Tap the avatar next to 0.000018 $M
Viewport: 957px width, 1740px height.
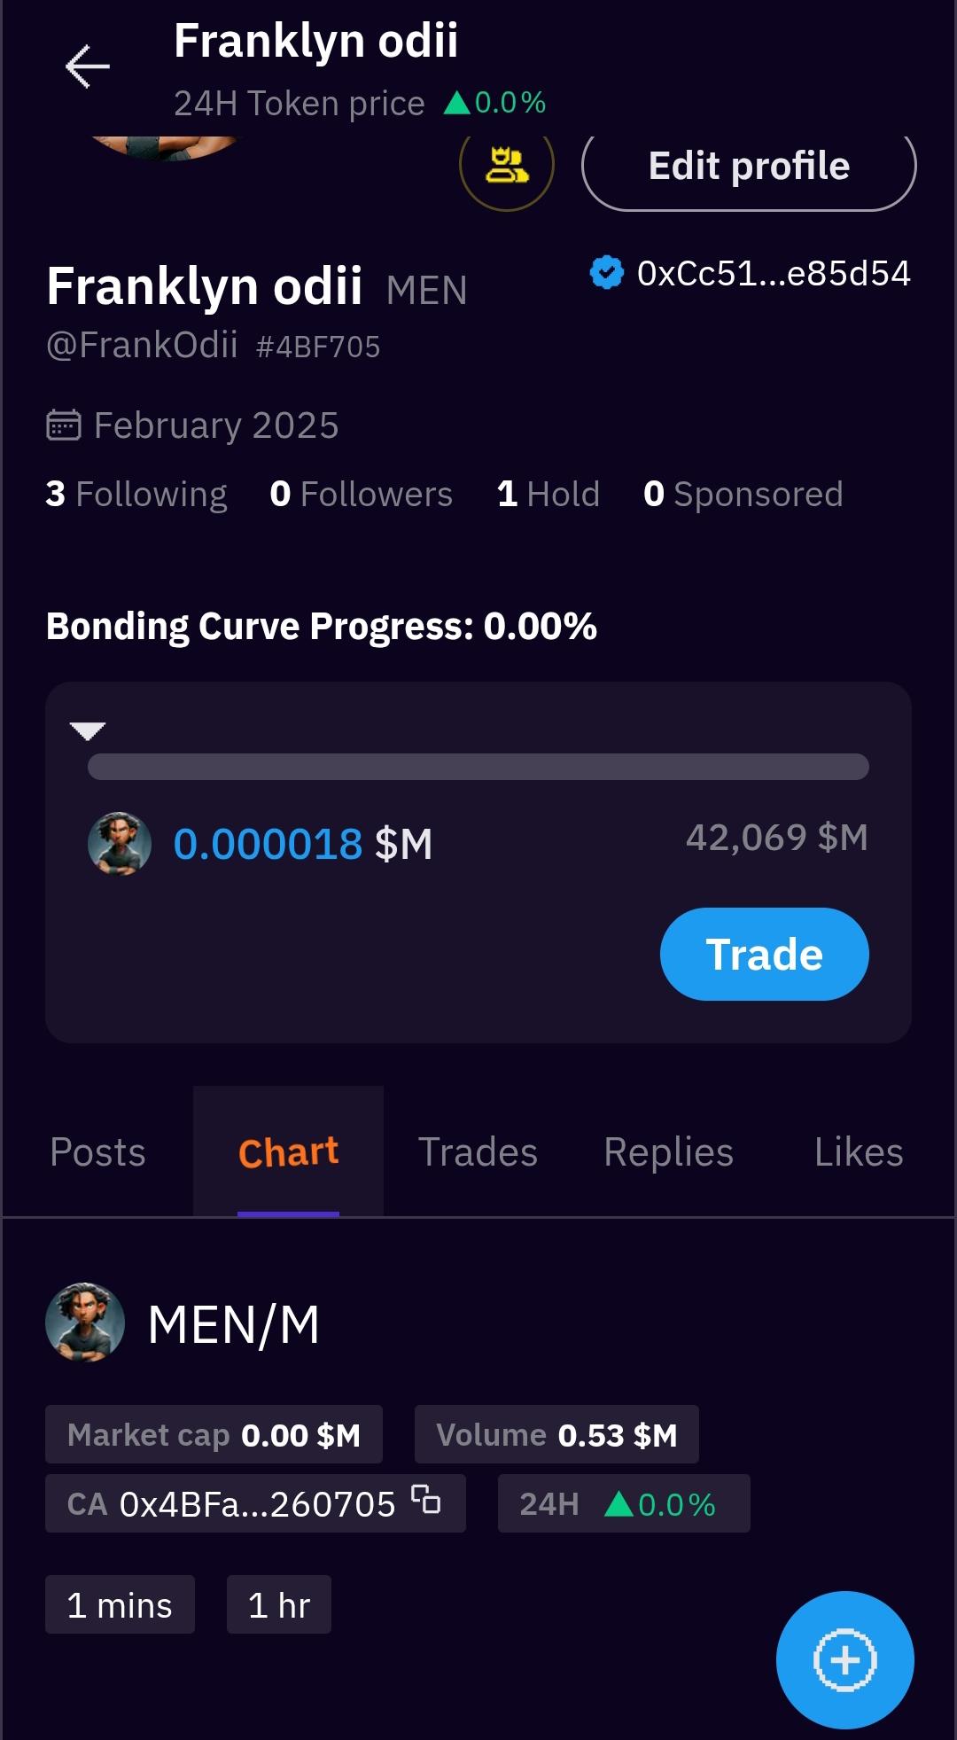tap(120, 844)
